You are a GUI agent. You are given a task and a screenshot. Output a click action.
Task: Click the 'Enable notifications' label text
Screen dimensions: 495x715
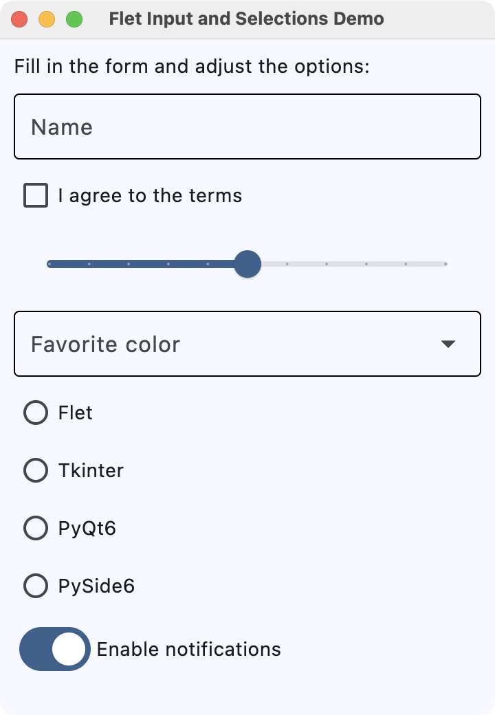[188, 648]
